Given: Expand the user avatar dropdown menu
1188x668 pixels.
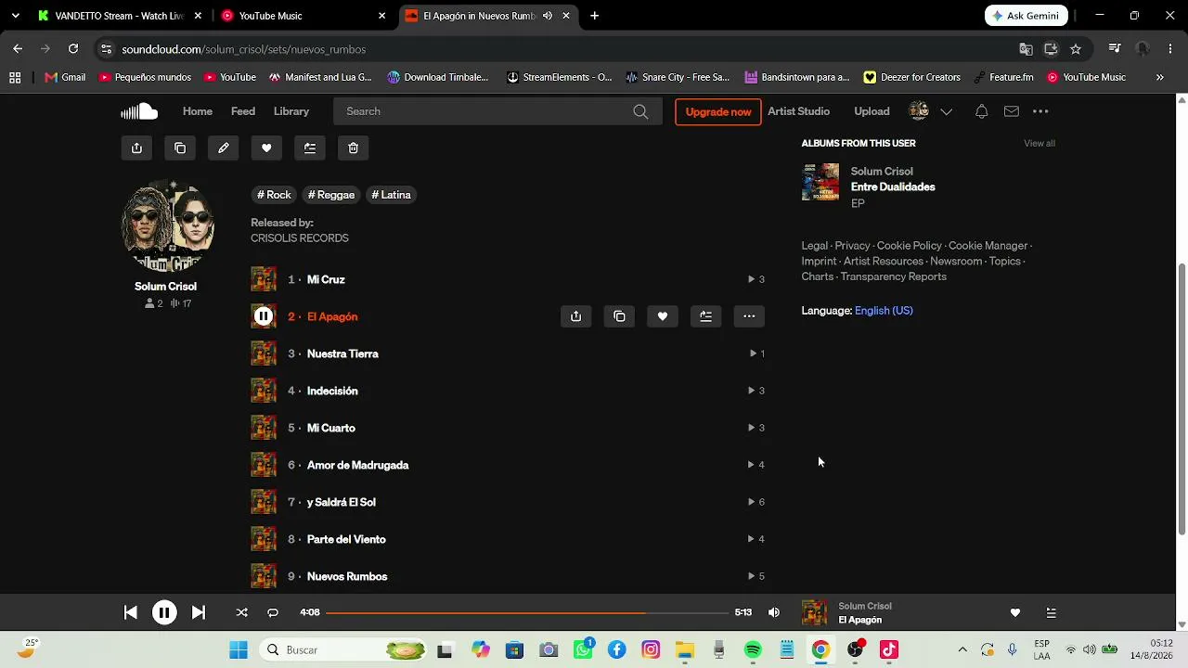Looking at the screenshot, I should [946, 111].
